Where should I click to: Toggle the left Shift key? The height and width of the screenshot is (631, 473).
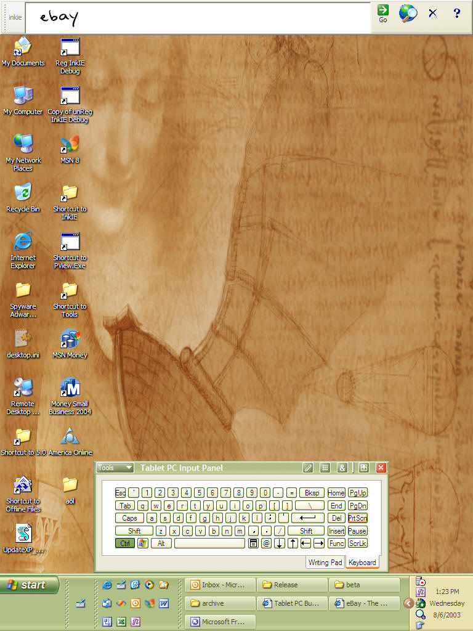(x=134, y=531)
